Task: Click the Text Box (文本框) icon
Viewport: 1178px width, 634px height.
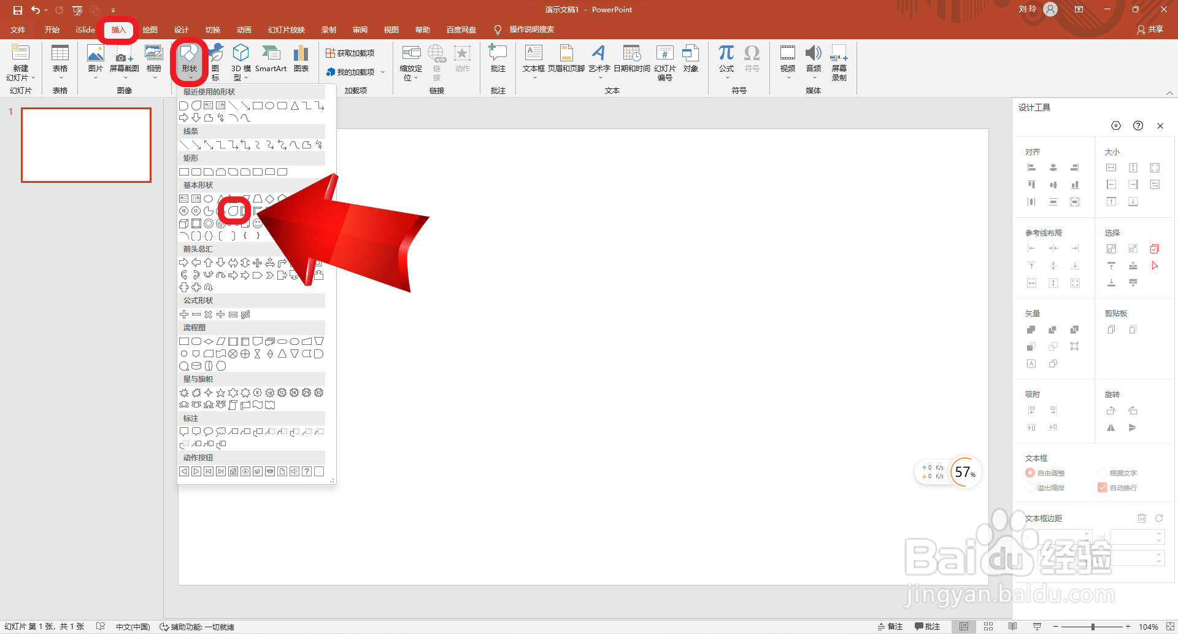Action: pos(534,54)
